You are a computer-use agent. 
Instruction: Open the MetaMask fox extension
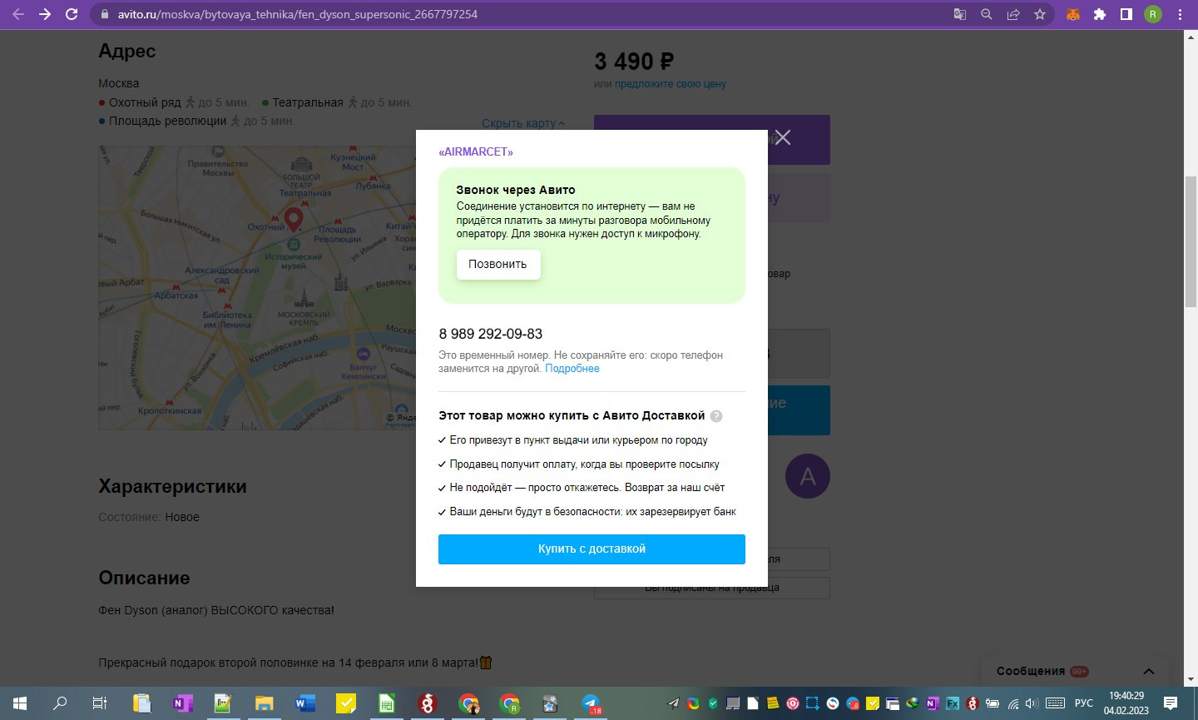(x=1073, y=14)
